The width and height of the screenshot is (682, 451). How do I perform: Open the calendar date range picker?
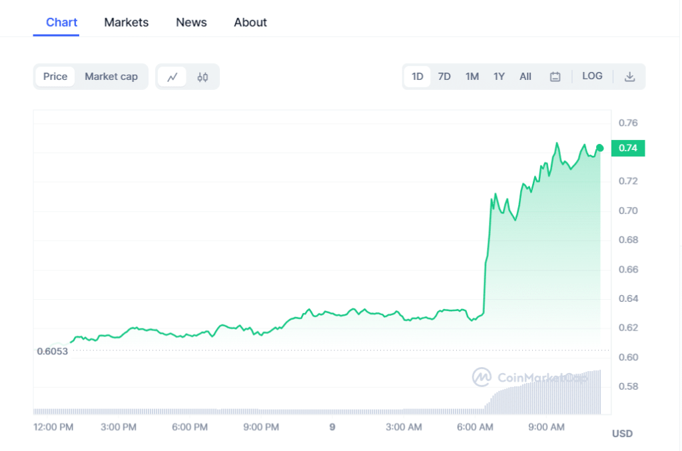point(555,77)
